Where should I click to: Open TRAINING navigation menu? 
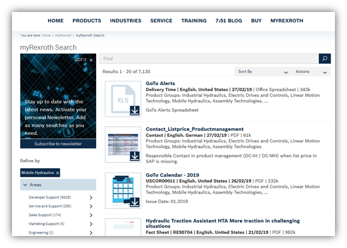tap(194, 21)
